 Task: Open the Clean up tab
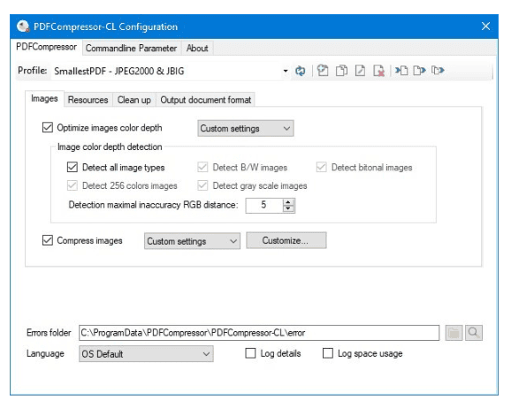(134, 100)
